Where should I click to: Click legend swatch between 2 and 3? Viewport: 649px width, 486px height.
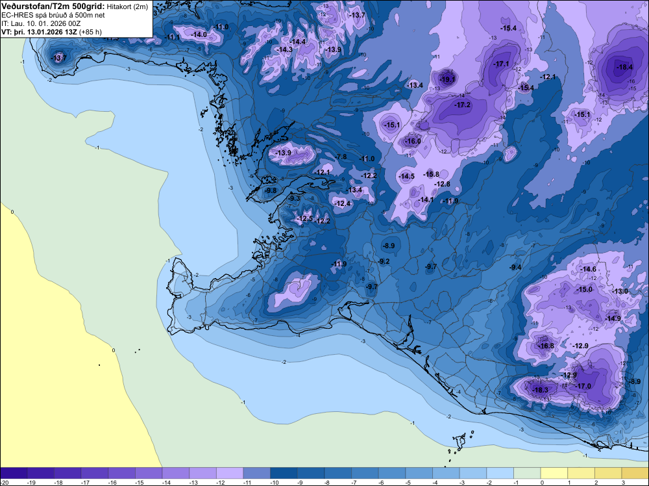pos(608,473)
